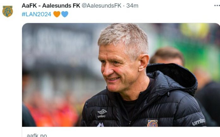Click the blurred brown-haired person behind the coach

[x=167, y=57]
